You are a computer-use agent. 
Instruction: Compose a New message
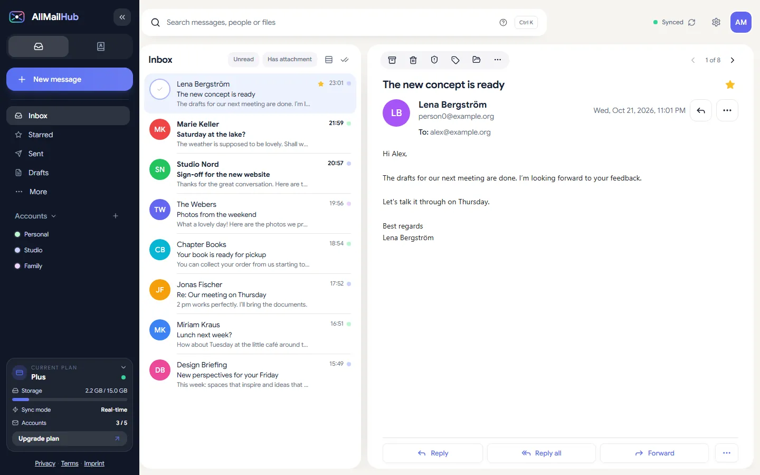click(x=70, y=79)
